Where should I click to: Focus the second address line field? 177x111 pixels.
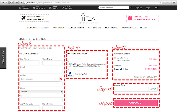[x=41, y=84]
